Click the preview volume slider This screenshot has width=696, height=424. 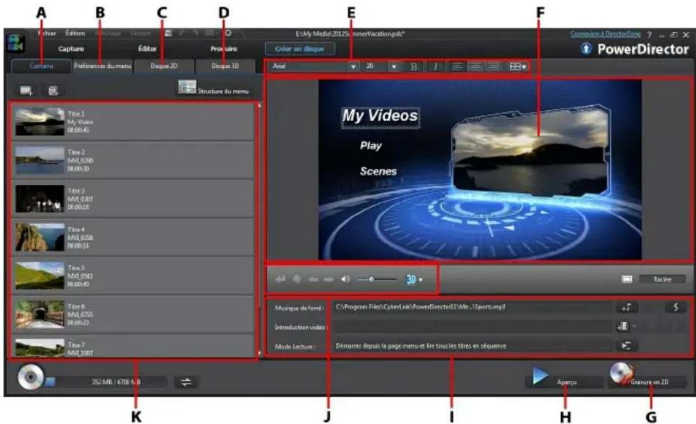[x=376, y=279]
